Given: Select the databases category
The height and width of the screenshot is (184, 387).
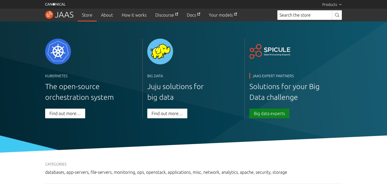Looking at the screenshot, I should (55, 172).
